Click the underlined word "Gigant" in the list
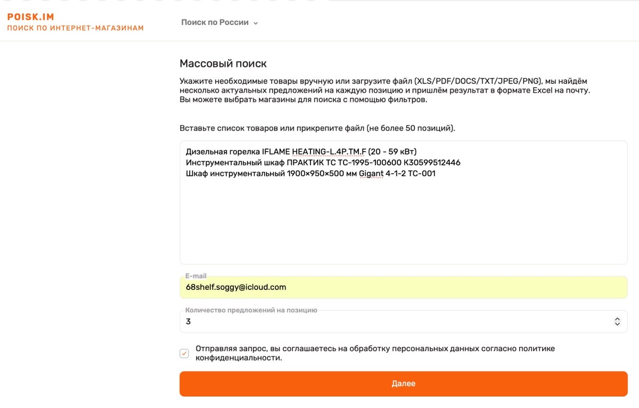The height and width of the screenshot is (408, 639). [371, 173]
